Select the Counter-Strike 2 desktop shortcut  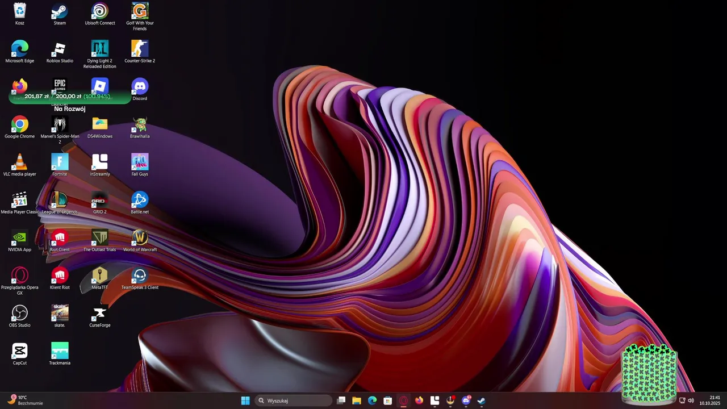point(140,52)
